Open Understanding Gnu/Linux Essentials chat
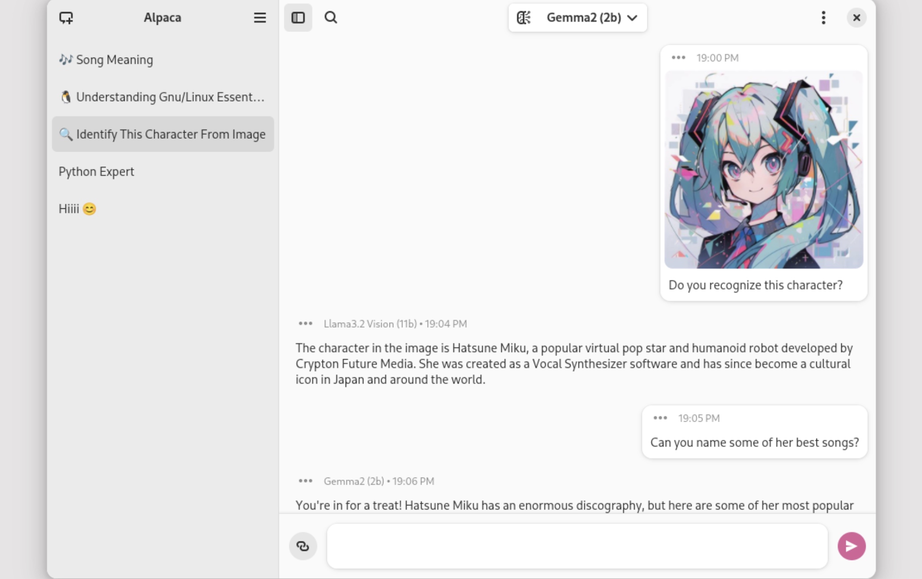Image resolution: width=922 pixels, height=579 pixels. pos(163,97)
